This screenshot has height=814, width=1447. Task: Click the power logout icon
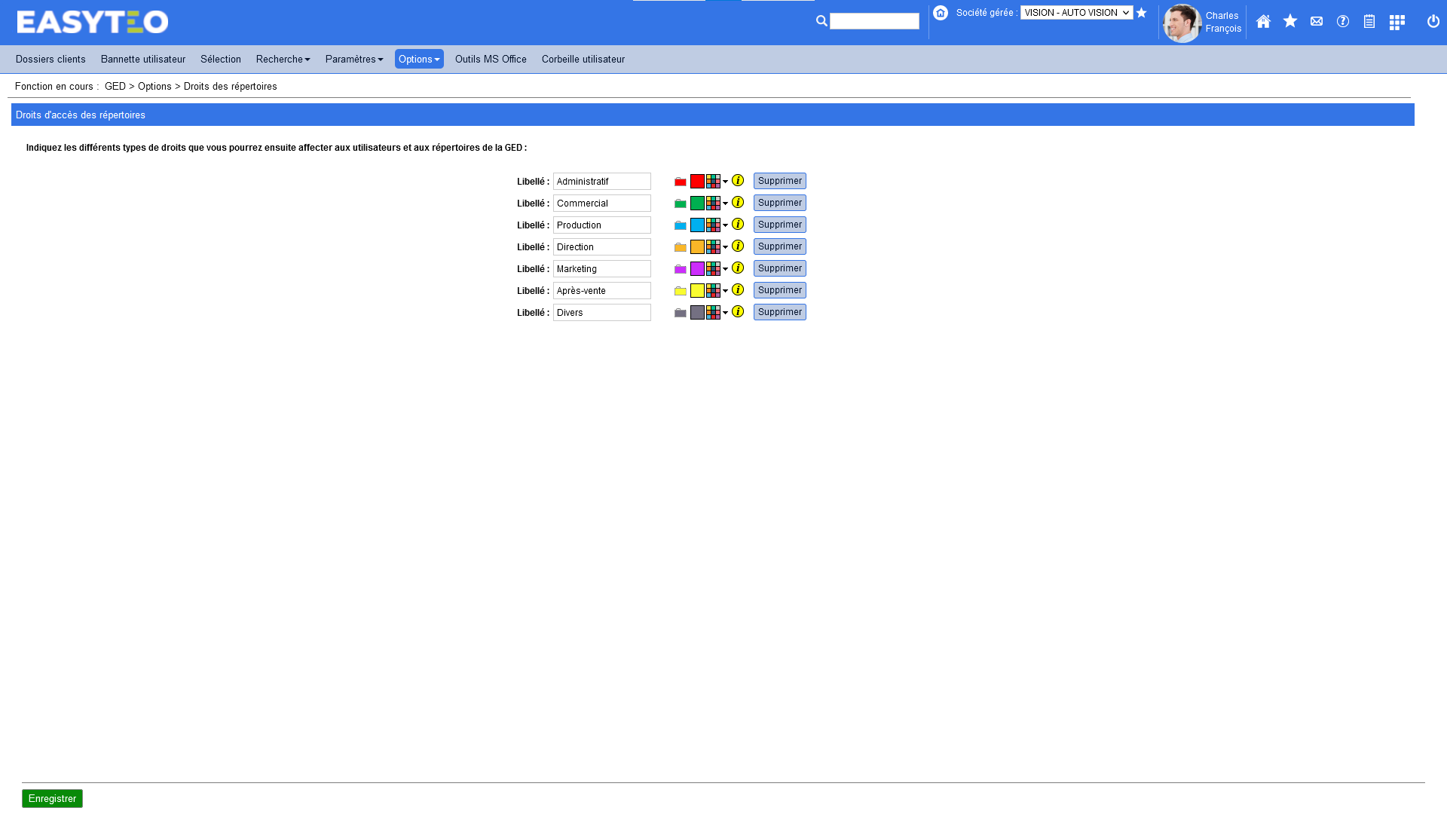click(x=1433, y=22)
